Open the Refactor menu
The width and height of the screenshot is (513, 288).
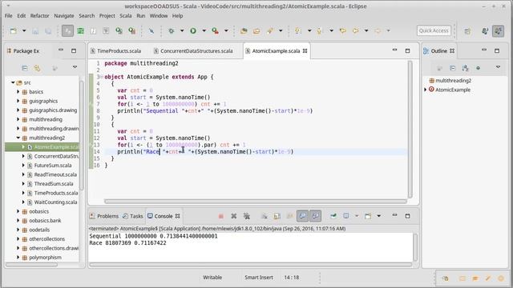[x=39, y=16]
